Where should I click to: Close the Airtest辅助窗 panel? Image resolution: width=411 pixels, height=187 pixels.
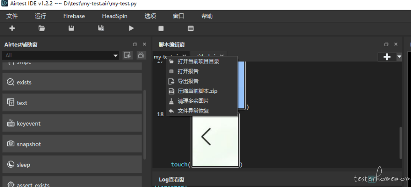[x=144, y=44]
